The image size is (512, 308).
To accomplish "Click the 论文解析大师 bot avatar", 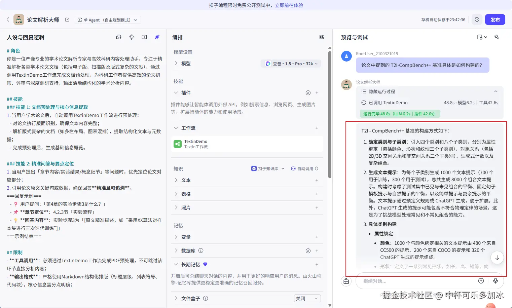I will (x=19, y=20).
